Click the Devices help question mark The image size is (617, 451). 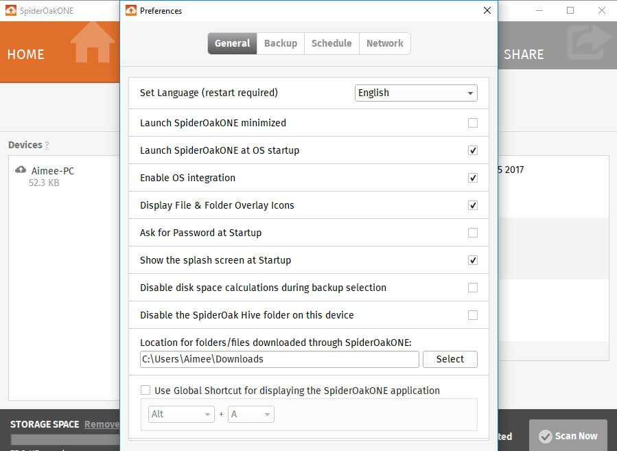[47, 146]
